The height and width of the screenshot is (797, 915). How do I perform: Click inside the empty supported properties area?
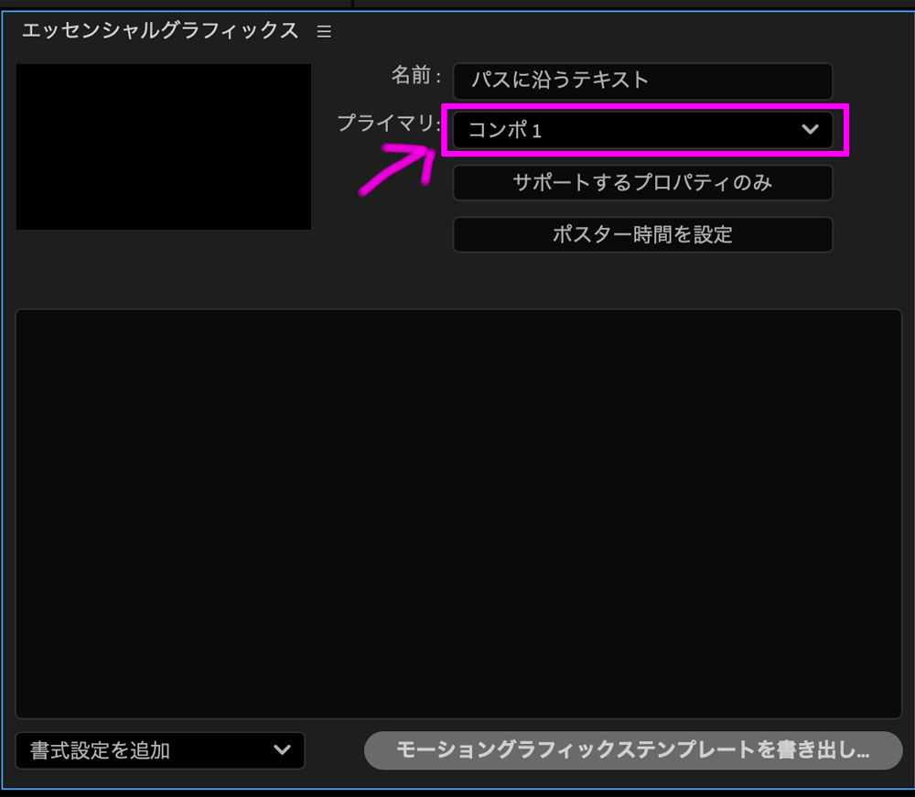[x=457, y=512]
